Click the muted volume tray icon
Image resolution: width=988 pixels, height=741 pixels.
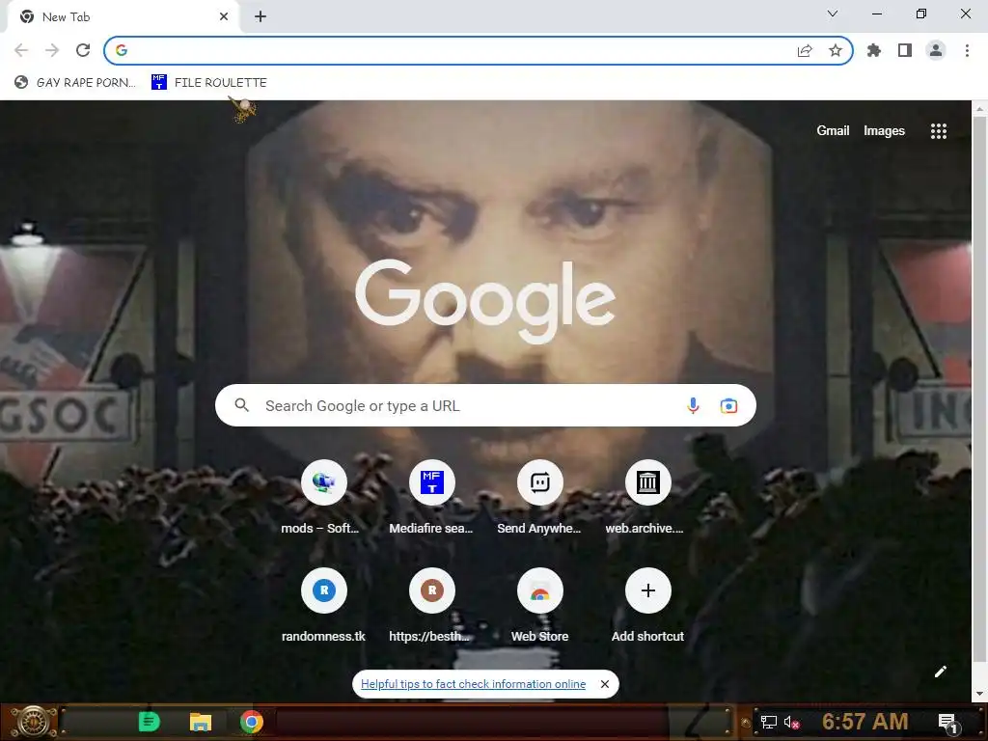click(791, 722)
